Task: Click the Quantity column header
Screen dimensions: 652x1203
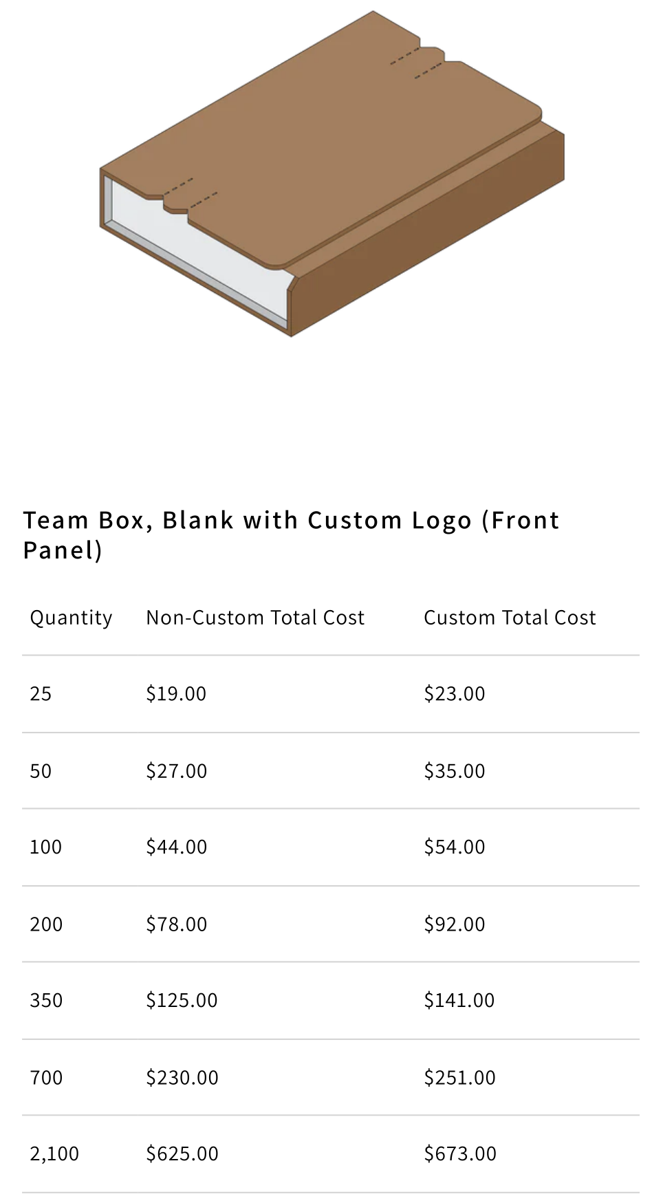Action: pyautogui.click(x=71, y=618)
